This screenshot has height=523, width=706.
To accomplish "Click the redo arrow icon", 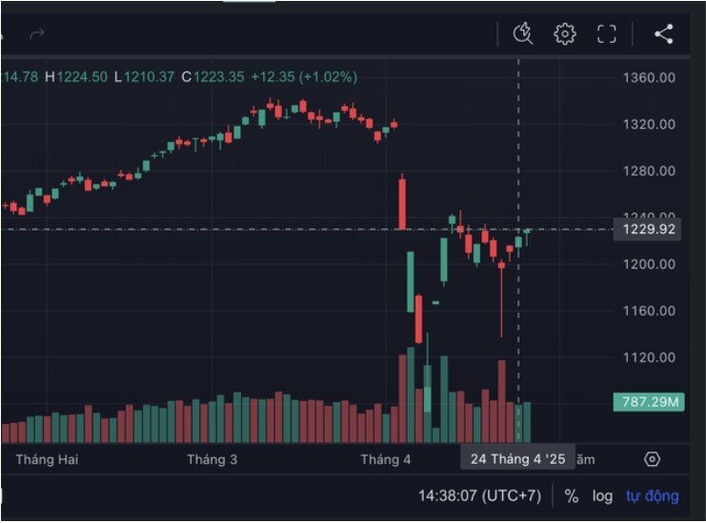I will [37, 33].
